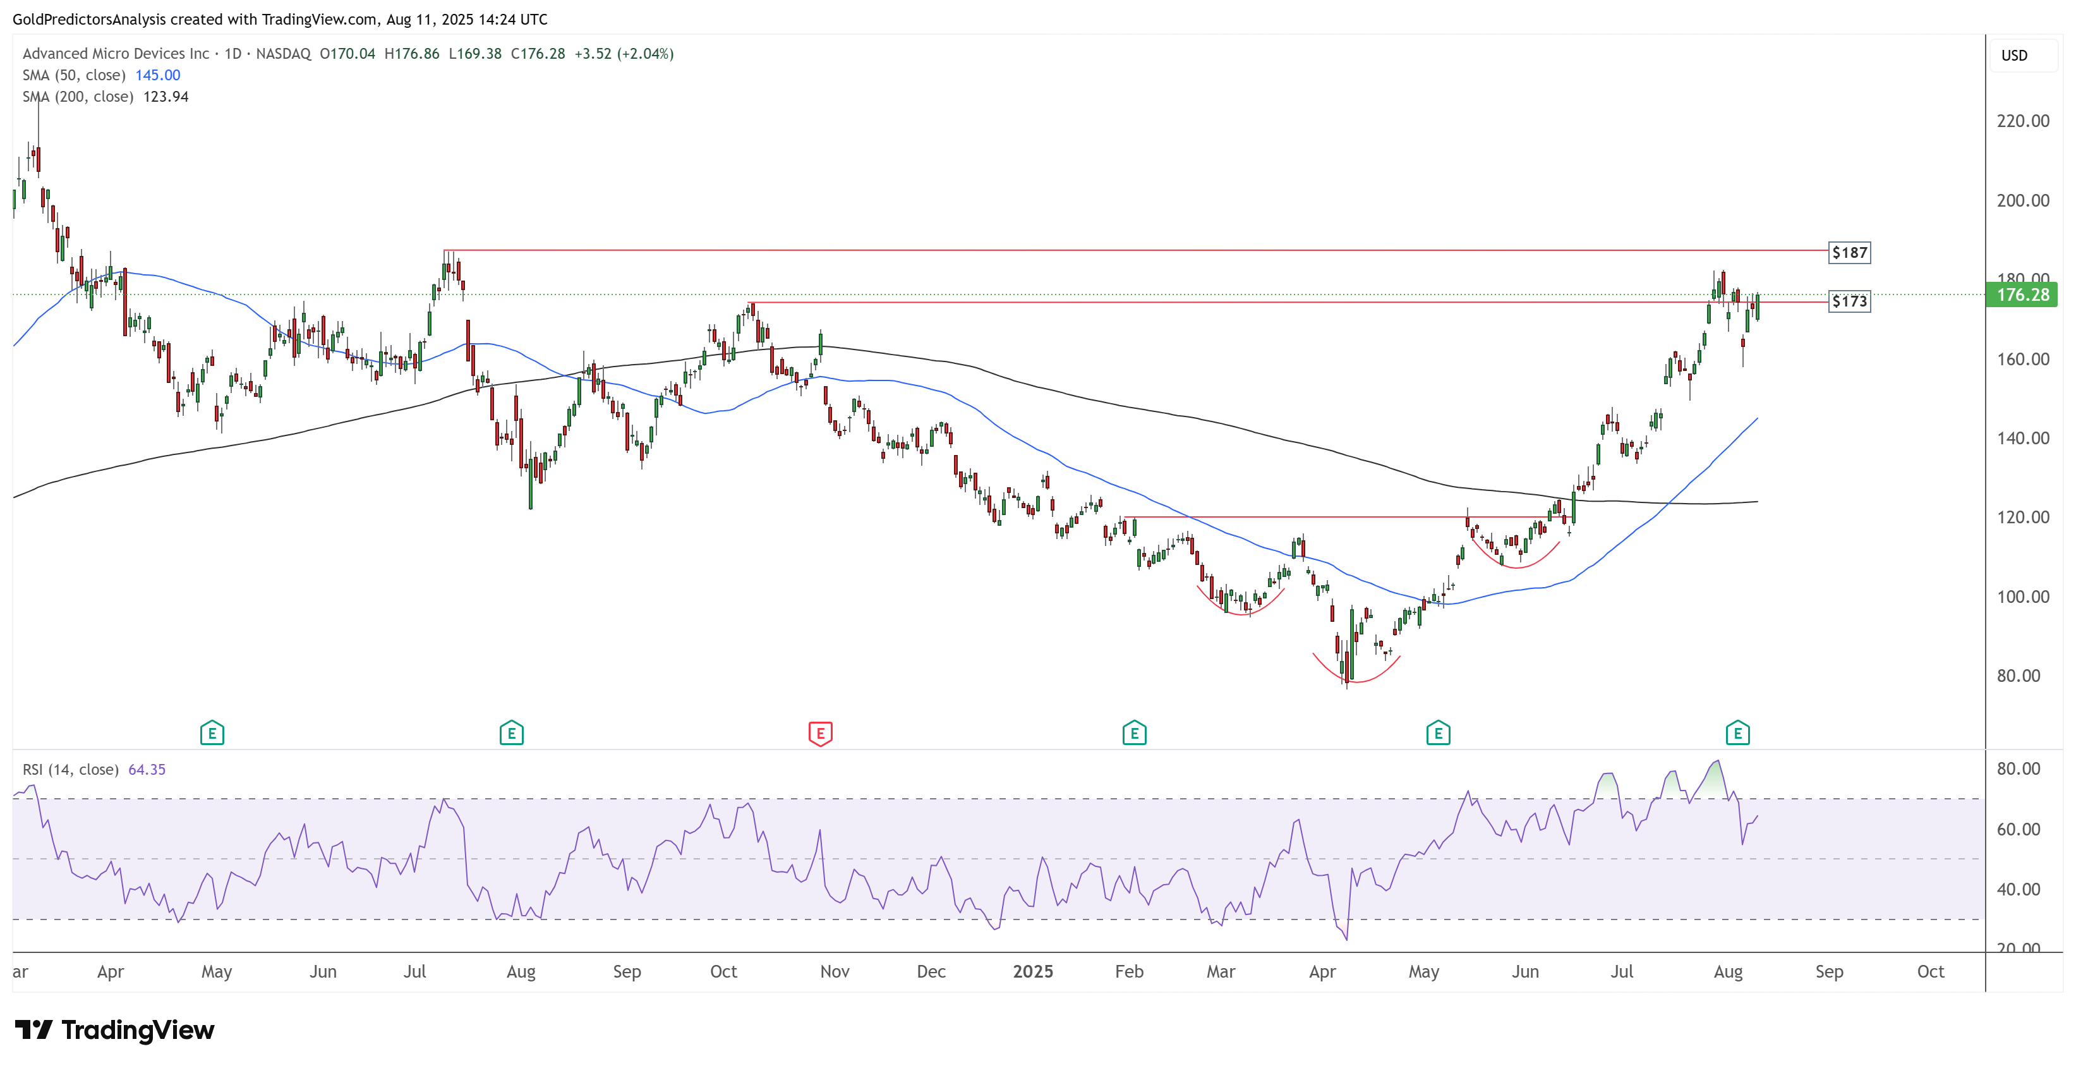Click the 200.00 price axis label
2076x1068 pixels.
click(2023, 201)
